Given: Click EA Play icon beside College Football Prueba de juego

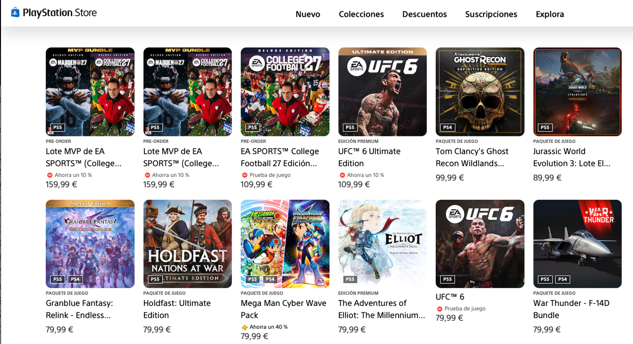Looking at the screenshot, I should (x=245, y=175).
